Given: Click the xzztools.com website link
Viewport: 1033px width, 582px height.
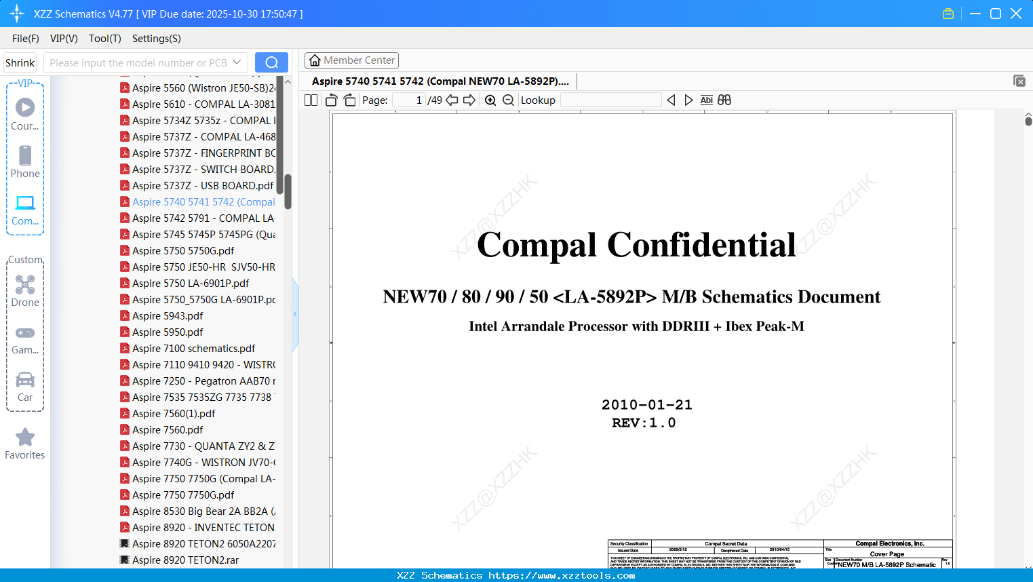Looking at the screenshot, I should pos(562,575).
